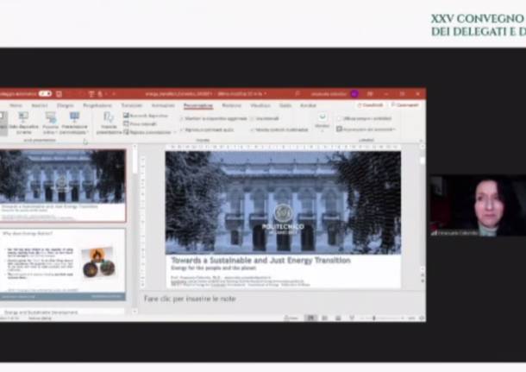Switch to the Transizioni ribbon tab
Image resolution: width=526 pixels, height=372 pixels.
pos(132,105)
